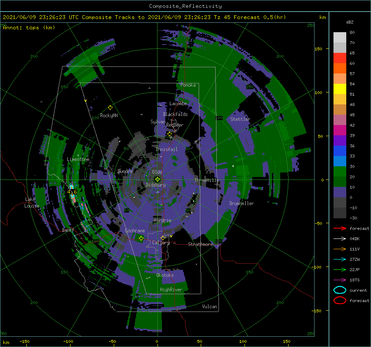The width and height of the screenshot is (371, 347).
Task: Pick the purple swatch between 39 and 36 dBZ
Action: [x=340, y=141]
